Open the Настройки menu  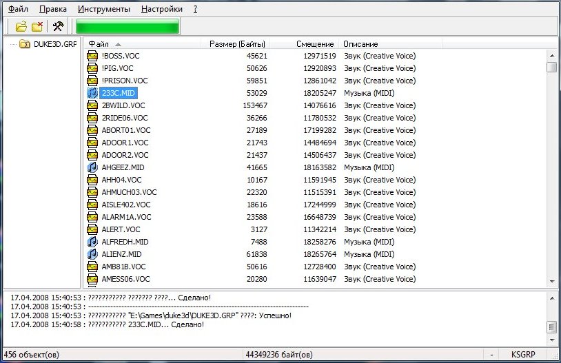pyautogui.click(x=162, y=9)
